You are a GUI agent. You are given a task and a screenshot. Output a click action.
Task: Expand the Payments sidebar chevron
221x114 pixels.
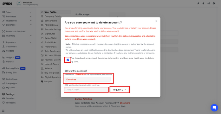point(31,42)
